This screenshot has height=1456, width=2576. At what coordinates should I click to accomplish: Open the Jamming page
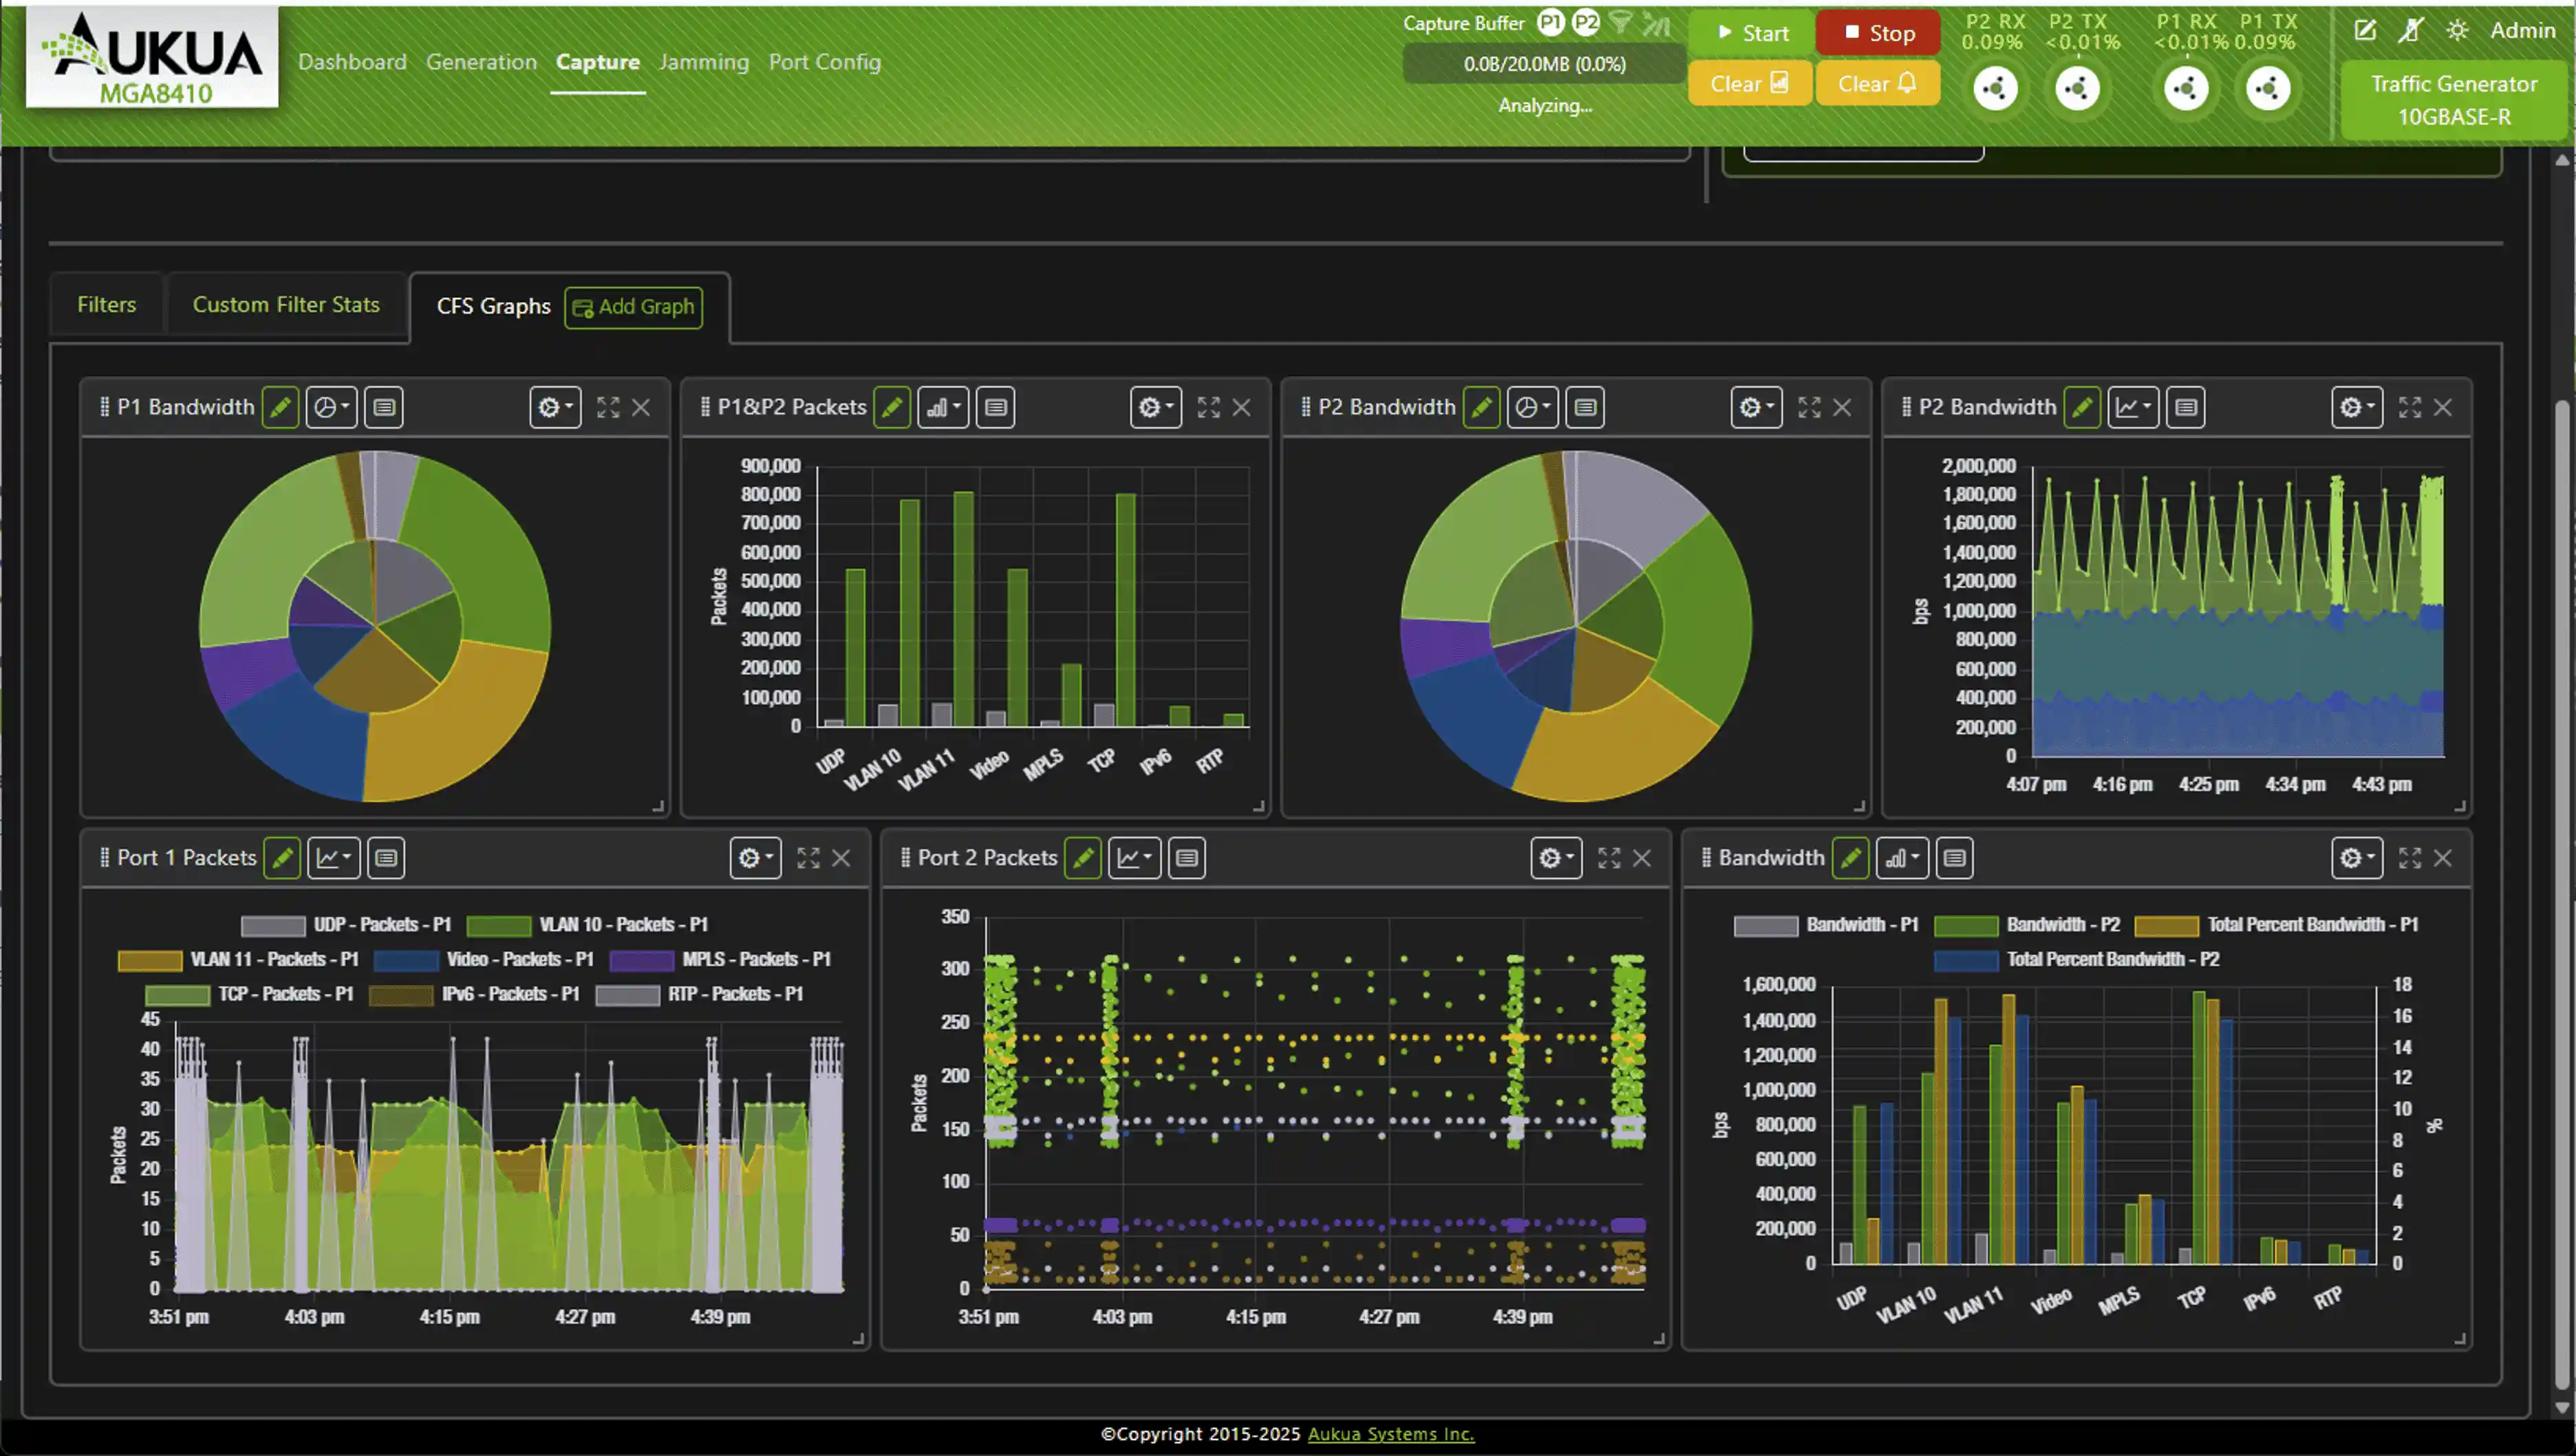pyautogui.click(x=705, y=62)
